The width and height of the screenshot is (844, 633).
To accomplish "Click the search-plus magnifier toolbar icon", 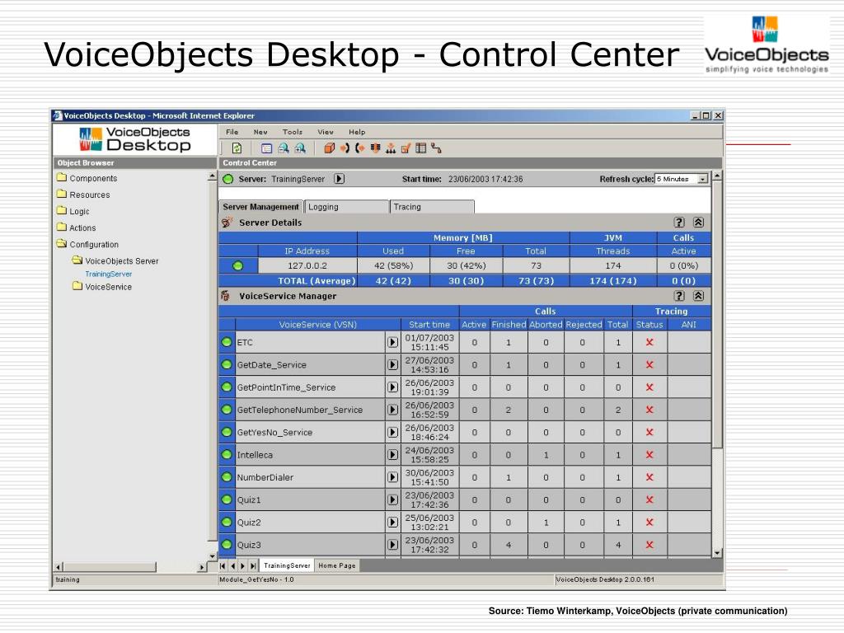I will click(x=300, y=148).
